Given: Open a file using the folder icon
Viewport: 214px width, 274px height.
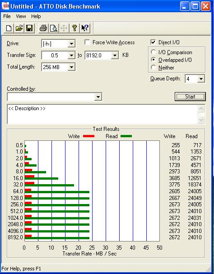Looking at the screenshot, I should tap(19, 28).
